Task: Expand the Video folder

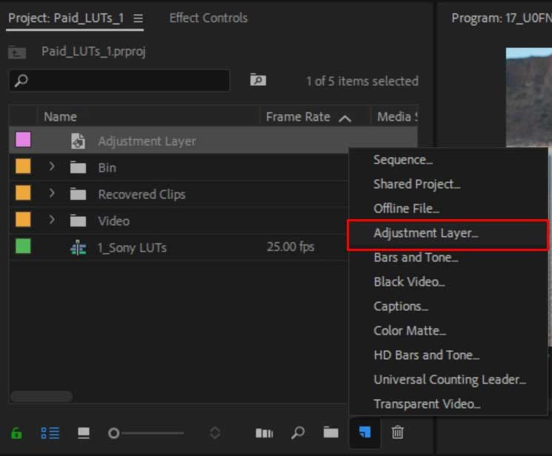Action: (x=52, y=220)
